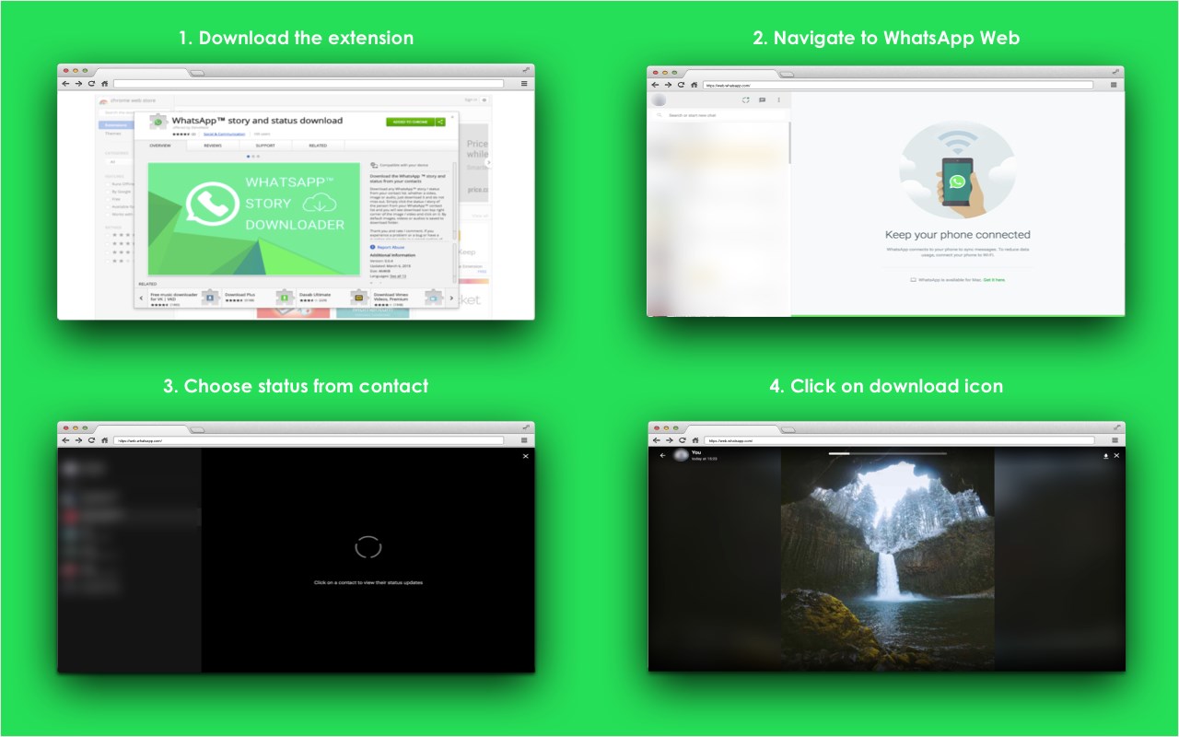Click chat list scrollbar in step 2 window

(x=789, y=143)
